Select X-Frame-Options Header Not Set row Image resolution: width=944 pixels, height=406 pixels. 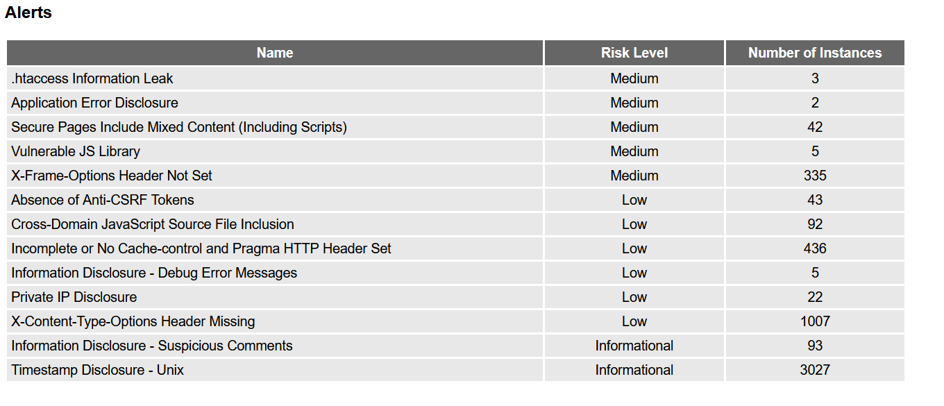click(112, 176)
